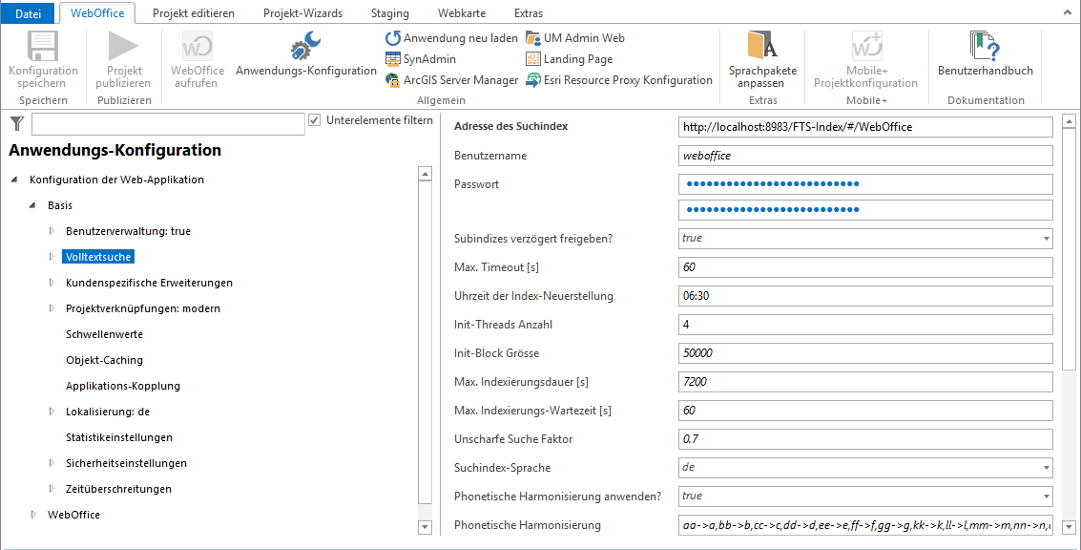This screenshot has width=1081, height=550.
Task: Open UM Admin Web
Action: click(x=533, y=38)
